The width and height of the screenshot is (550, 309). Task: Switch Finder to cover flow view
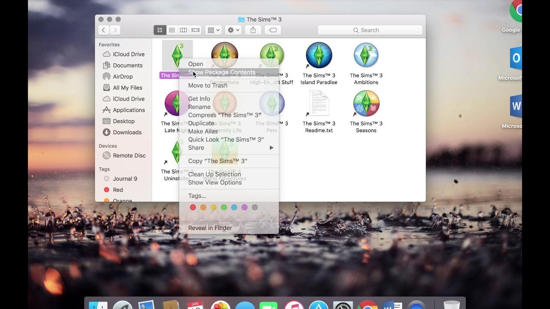click(x=196, y=30)
